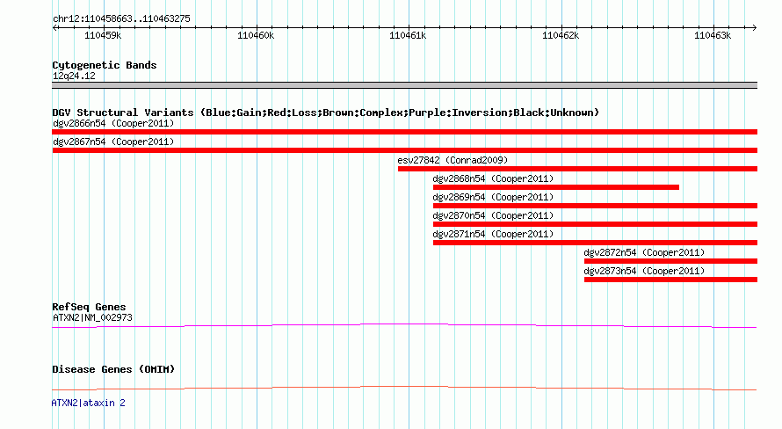Select the dgv2871n54 red bar

[x=595, y=243]
